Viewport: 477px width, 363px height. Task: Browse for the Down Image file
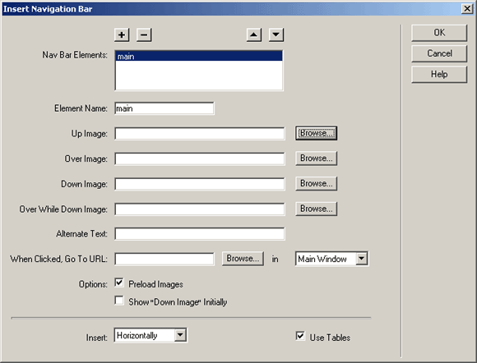coord(316,183)
